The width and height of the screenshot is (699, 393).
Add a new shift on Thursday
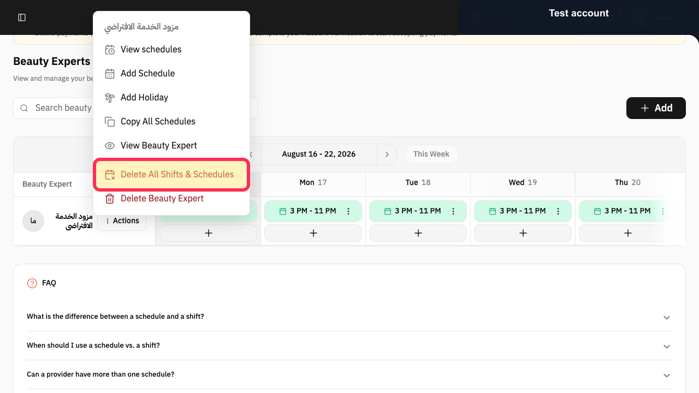[628, 233]
